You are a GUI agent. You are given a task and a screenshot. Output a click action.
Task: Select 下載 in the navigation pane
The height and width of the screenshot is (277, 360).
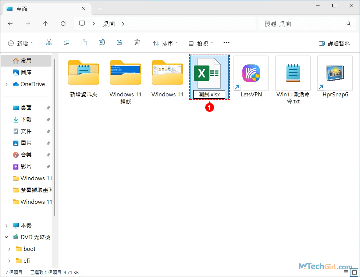point(26,120)
